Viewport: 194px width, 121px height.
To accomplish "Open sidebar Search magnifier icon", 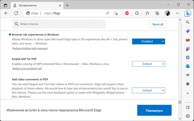I will tap(188, 22).
